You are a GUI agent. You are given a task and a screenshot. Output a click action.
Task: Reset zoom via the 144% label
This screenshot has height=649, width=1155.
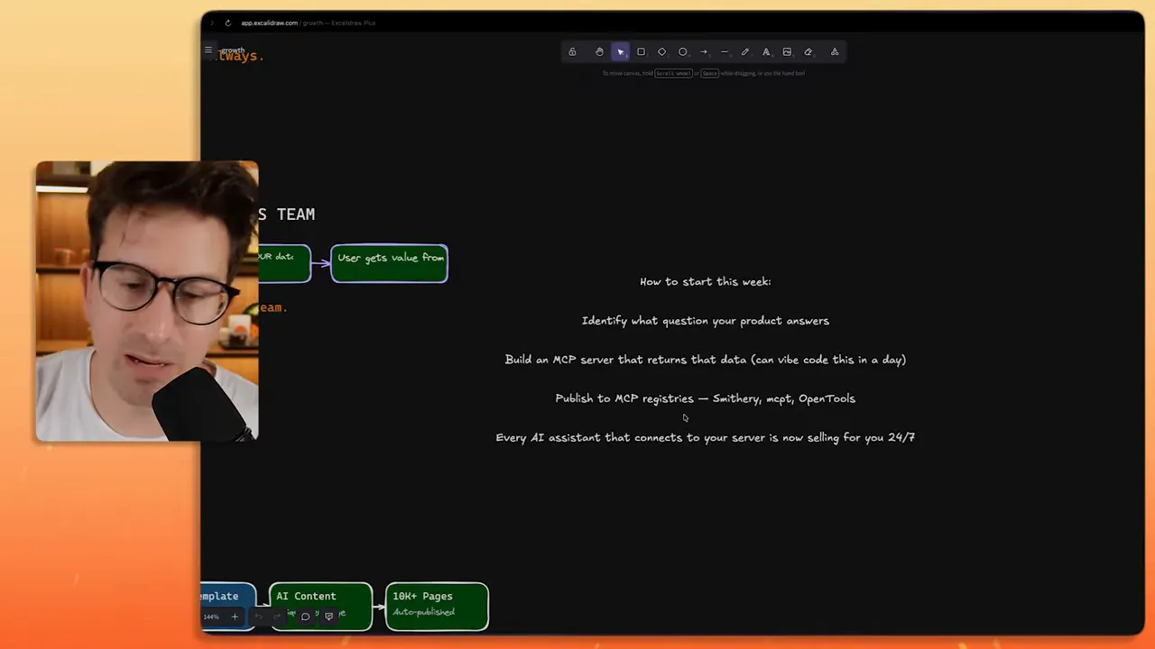211,617
